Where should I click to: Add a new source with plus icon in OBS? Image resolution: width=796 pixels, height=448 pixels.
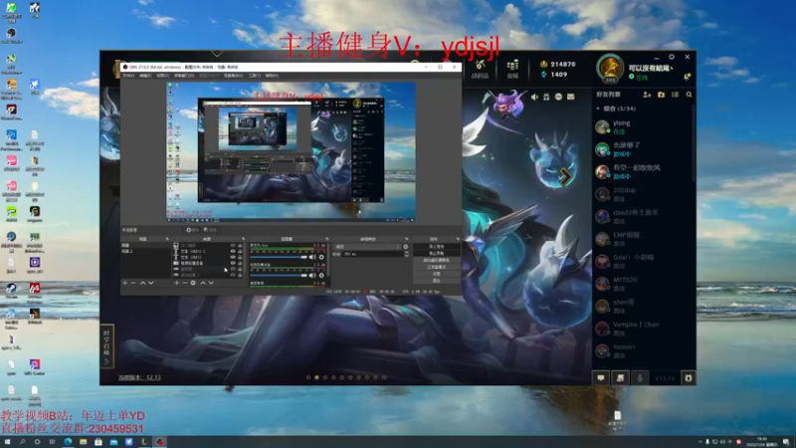pyautogui.click(x=177, y=283)
